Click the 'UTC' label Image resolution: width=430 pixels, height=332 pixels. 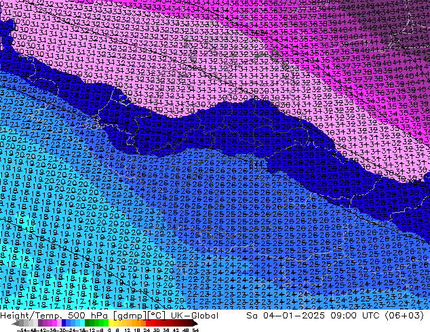pos(371,316)
